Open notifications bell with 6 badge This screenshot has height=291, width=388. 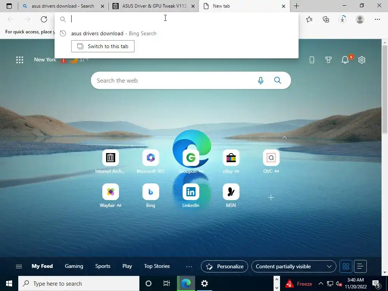pos(346,59)
